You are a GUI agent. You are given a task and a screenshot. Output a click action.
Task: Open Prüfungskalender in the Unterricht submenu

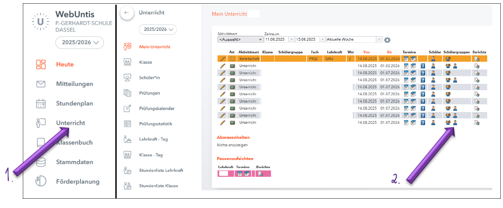click(x=157, y=109)
